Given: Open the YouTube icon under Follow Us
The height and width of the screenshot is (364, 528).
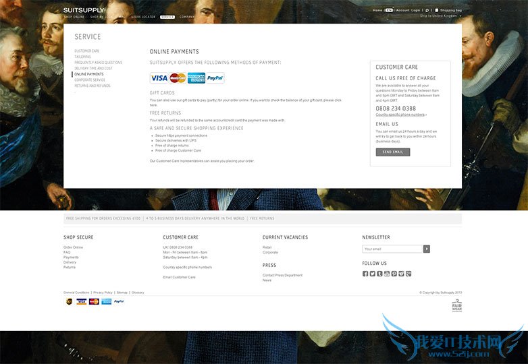Looking at the screenshot, I should [387, 274].
